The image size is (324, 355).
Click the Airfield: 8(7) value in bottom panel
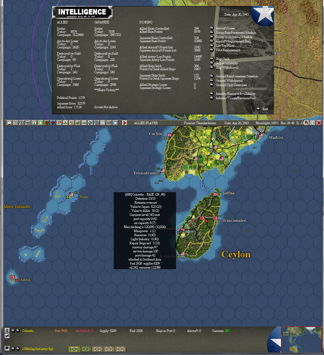[84, 331]
